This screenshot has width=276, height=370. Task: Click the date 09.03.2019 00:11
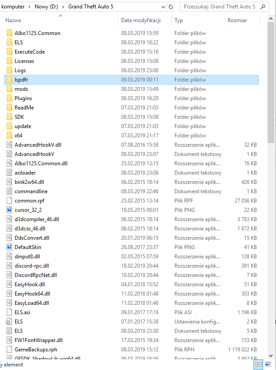[x=140, y=80]
